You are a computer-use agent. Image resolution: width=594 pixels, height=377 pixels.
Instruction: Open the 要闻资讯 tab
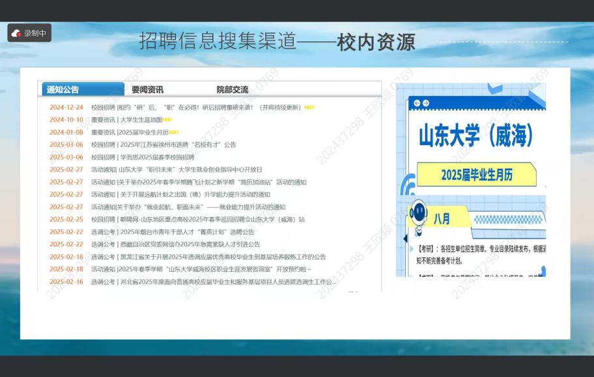[x=147, y=90]
